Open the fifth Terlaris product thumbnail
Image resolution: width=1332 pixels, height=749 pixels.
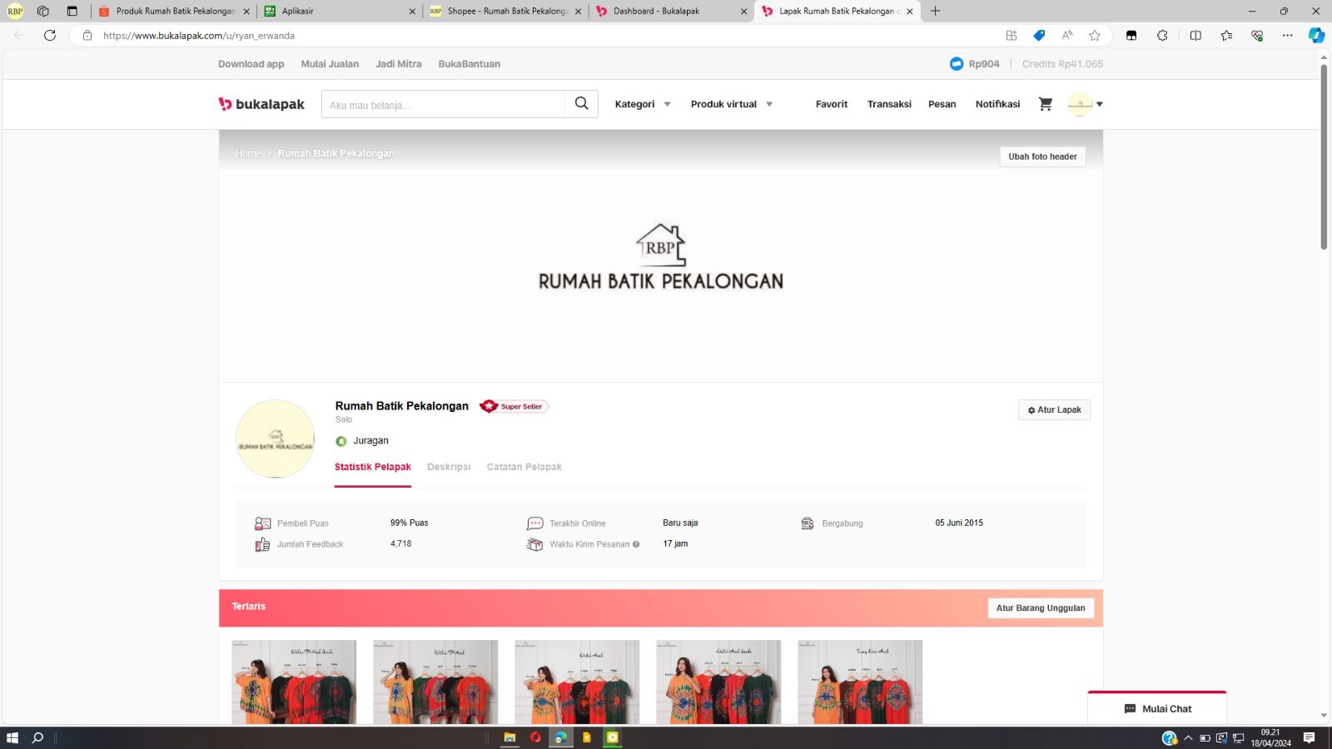(x=860, y=682)
